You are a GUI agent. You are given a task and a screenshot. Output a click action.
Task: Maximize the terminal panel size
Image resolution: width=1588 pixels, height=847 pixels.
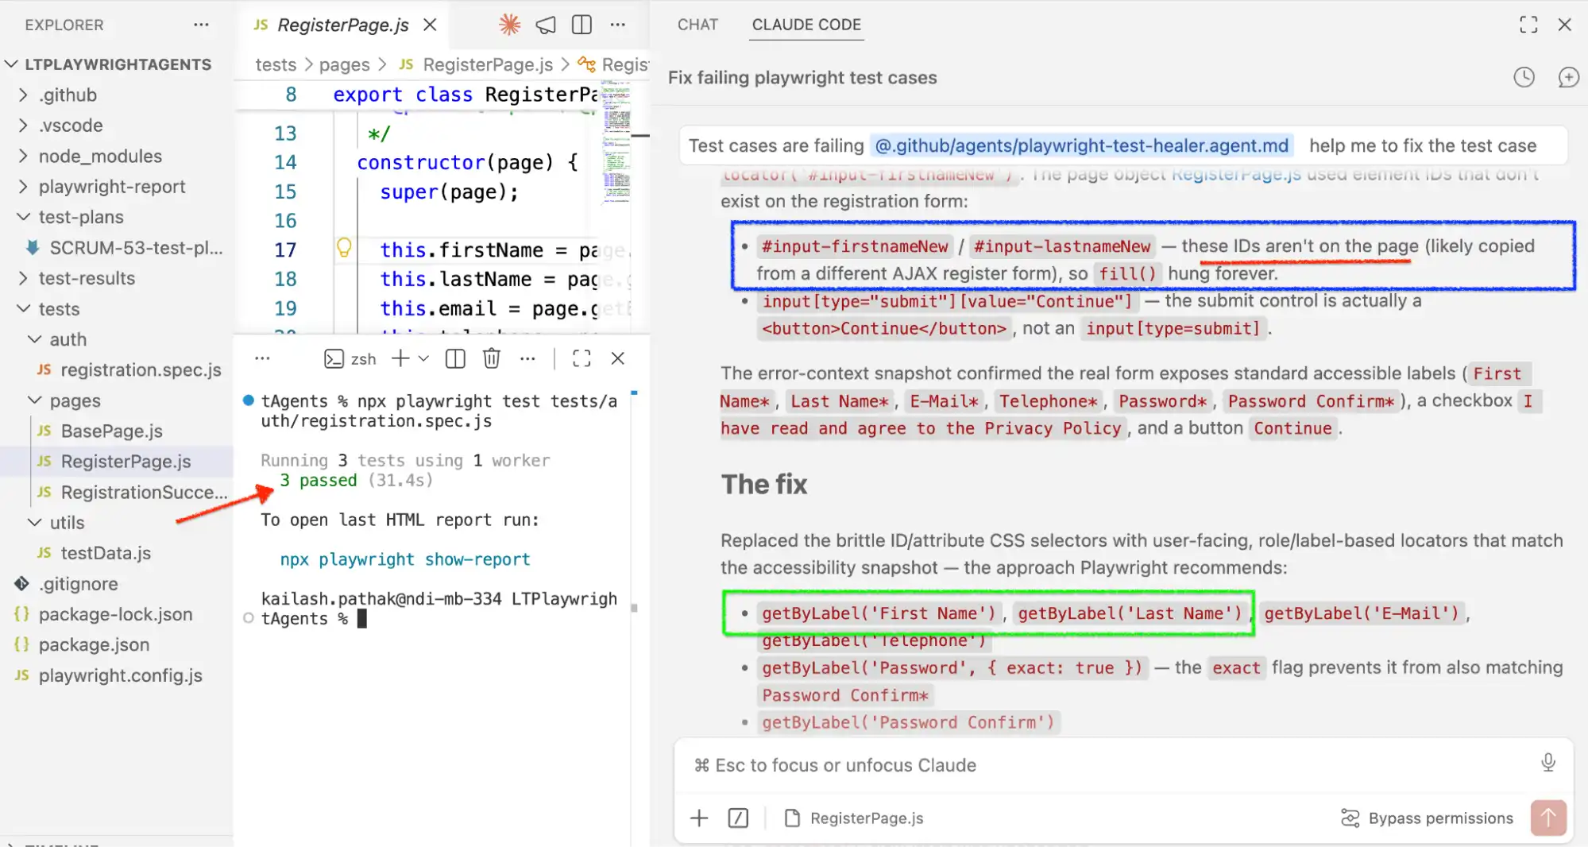581,358
